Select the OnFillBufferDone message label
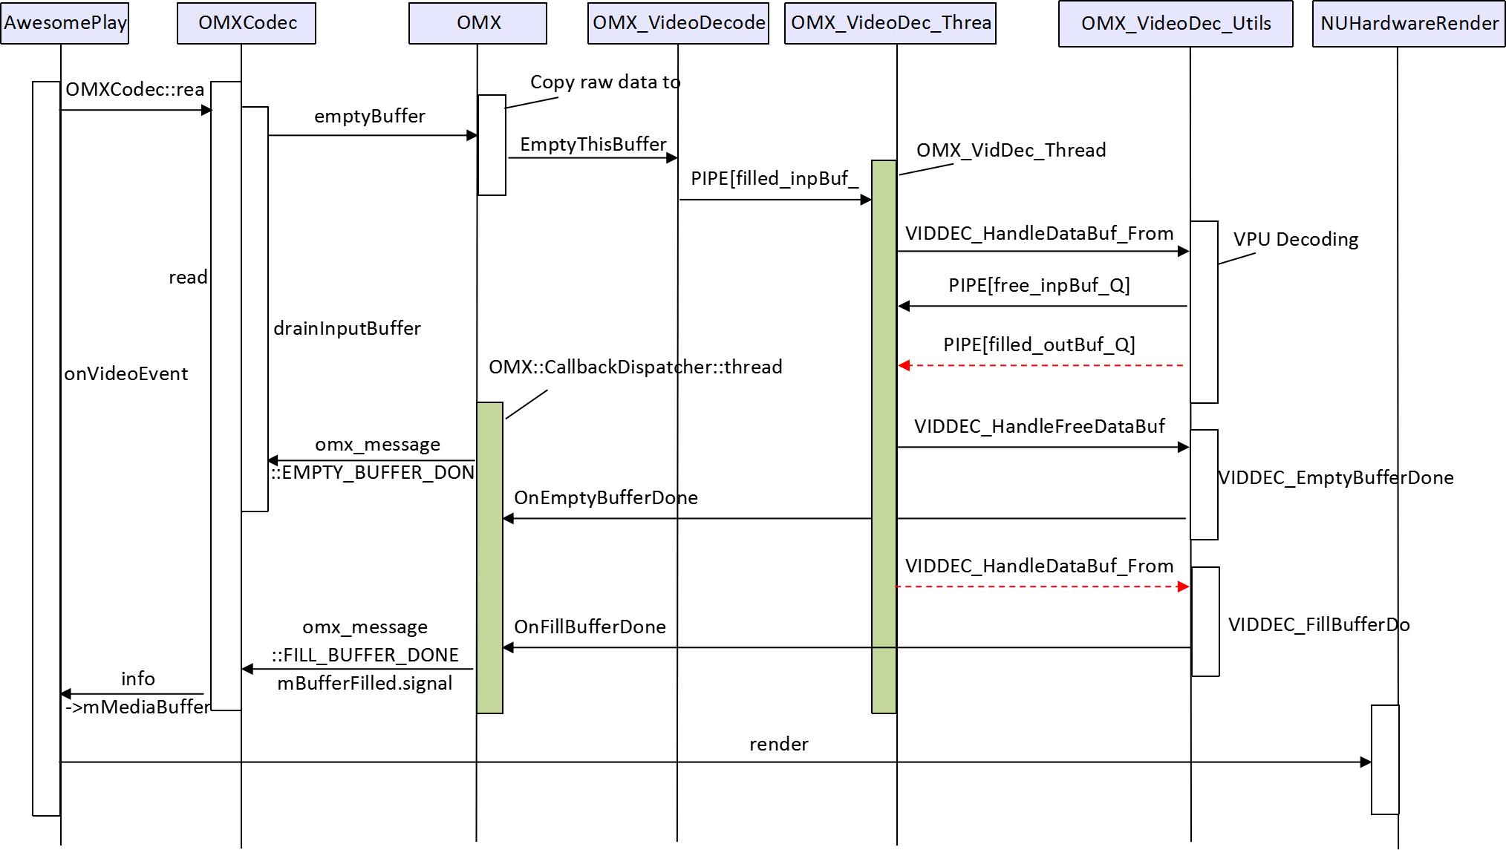 [590, 627]
